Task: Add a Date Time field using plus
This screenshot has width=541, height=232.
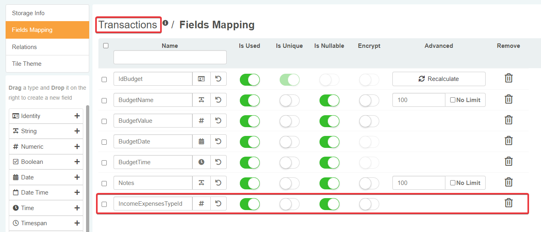Action: 77,193
